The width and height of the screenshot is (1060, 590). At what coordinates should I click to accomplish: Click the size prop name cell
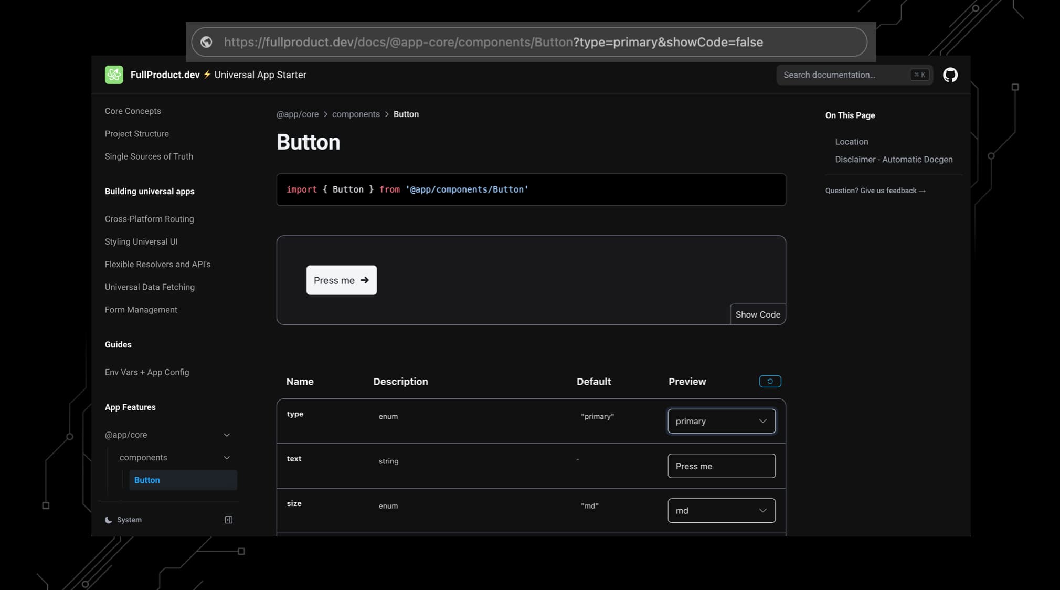pos(294,503)
